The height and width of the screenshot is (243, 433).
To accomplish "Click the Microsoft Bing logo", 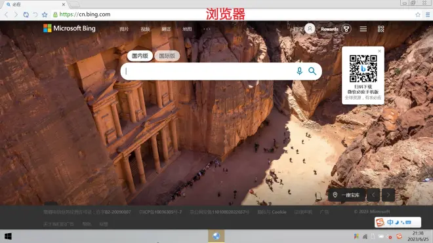I will tap(70, 28).
